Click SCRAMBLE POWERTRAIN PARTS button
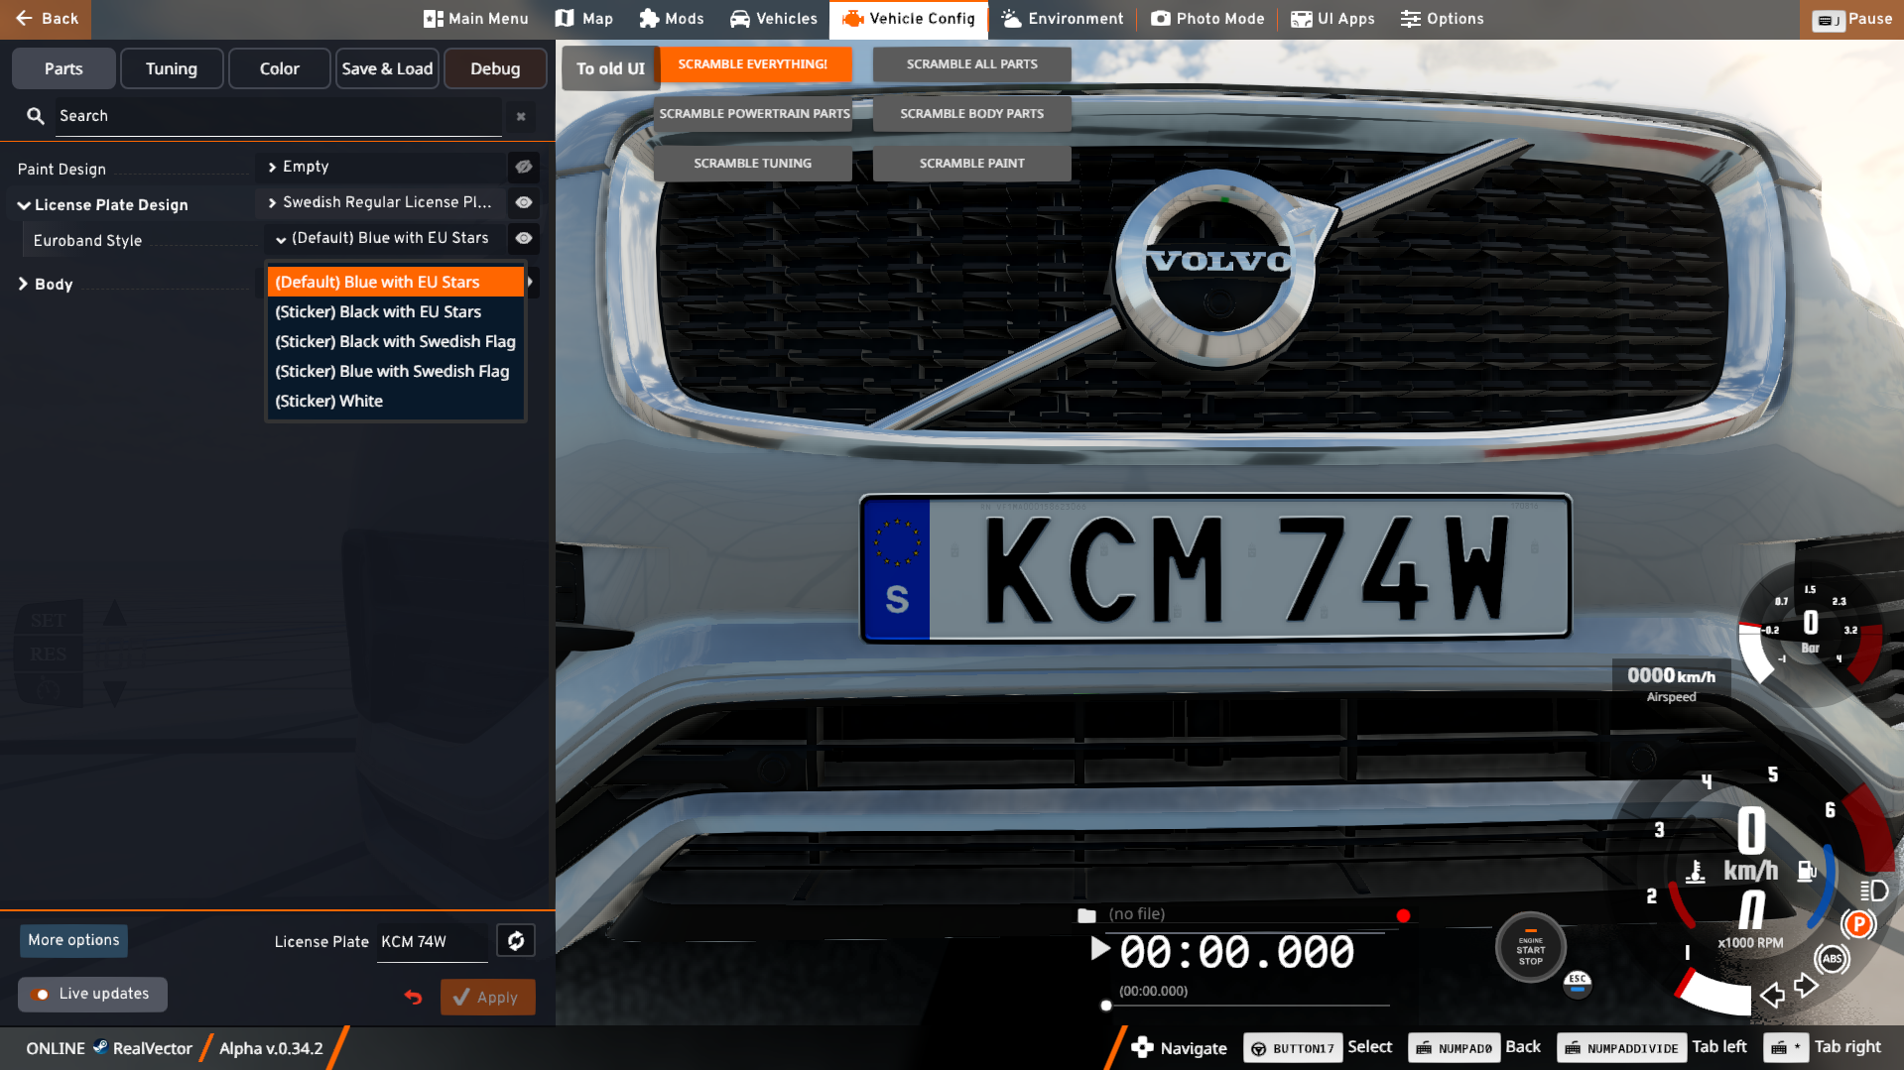 coord(754,114)
